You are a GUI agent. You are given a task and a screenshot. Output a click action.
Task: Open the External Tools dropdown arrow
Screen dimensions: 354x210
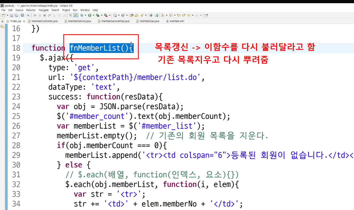110,15
